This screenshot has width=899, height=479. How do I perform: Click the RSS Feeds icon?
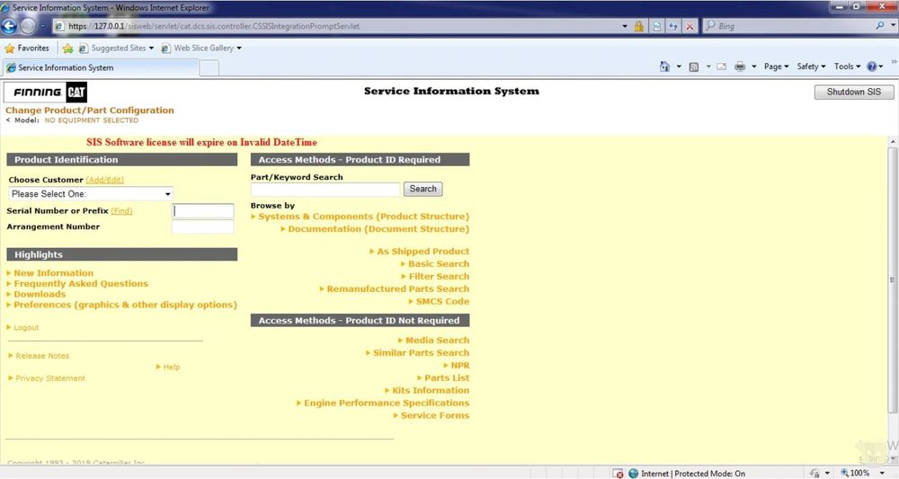pos(694,67)
